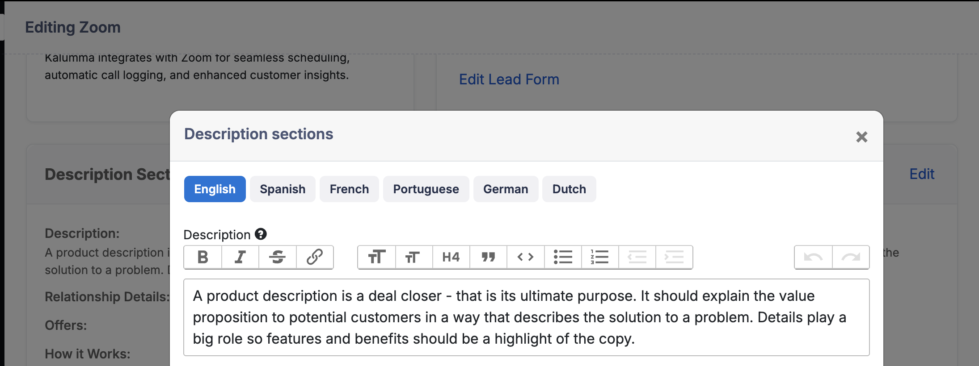Apply strikethrough formatting
979x366 pixels.
point(278,257)
